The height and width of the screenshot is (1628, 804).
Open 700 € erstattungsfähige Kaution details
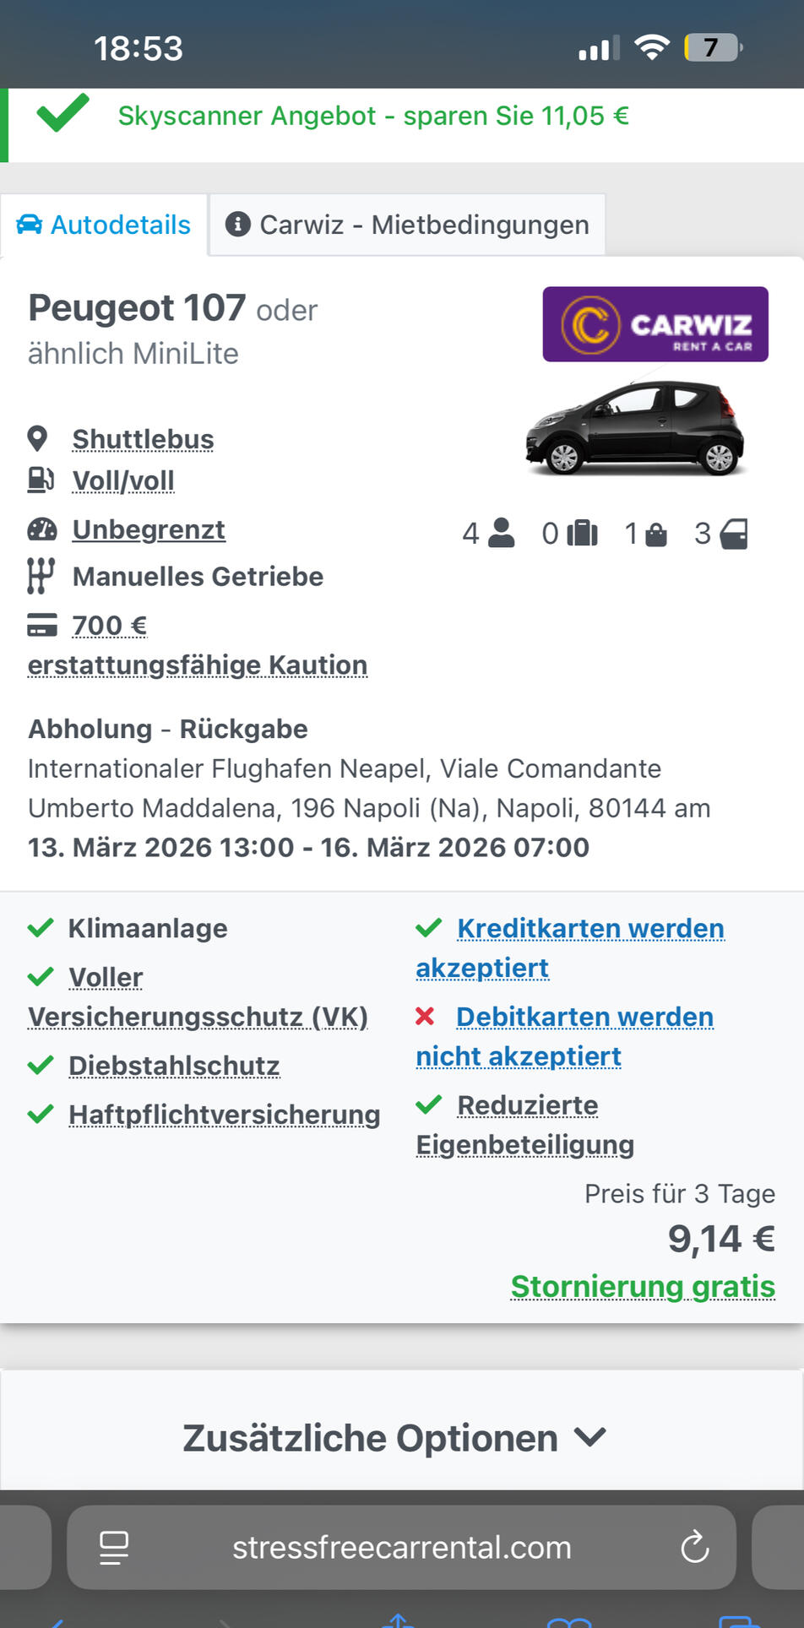click(197, 665)
